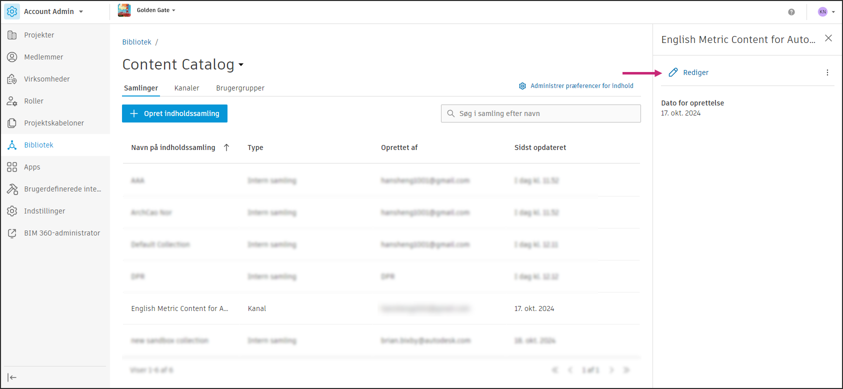Focus the Søg i samling efter navn field
Screen dimensions: 843x389
tap(540, 113)
